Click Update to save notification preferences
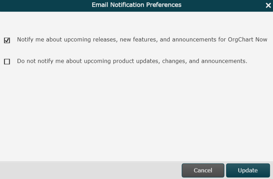 pyautogui.click(x=247, y=170)
